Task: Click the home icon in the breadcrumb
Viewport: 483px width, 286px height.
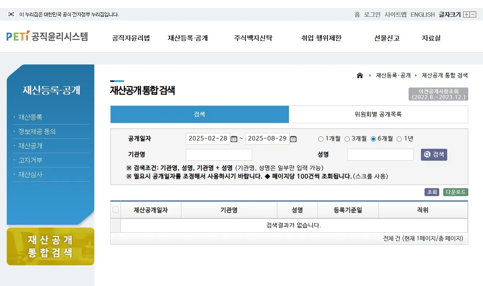Action: tap(360, 75)
